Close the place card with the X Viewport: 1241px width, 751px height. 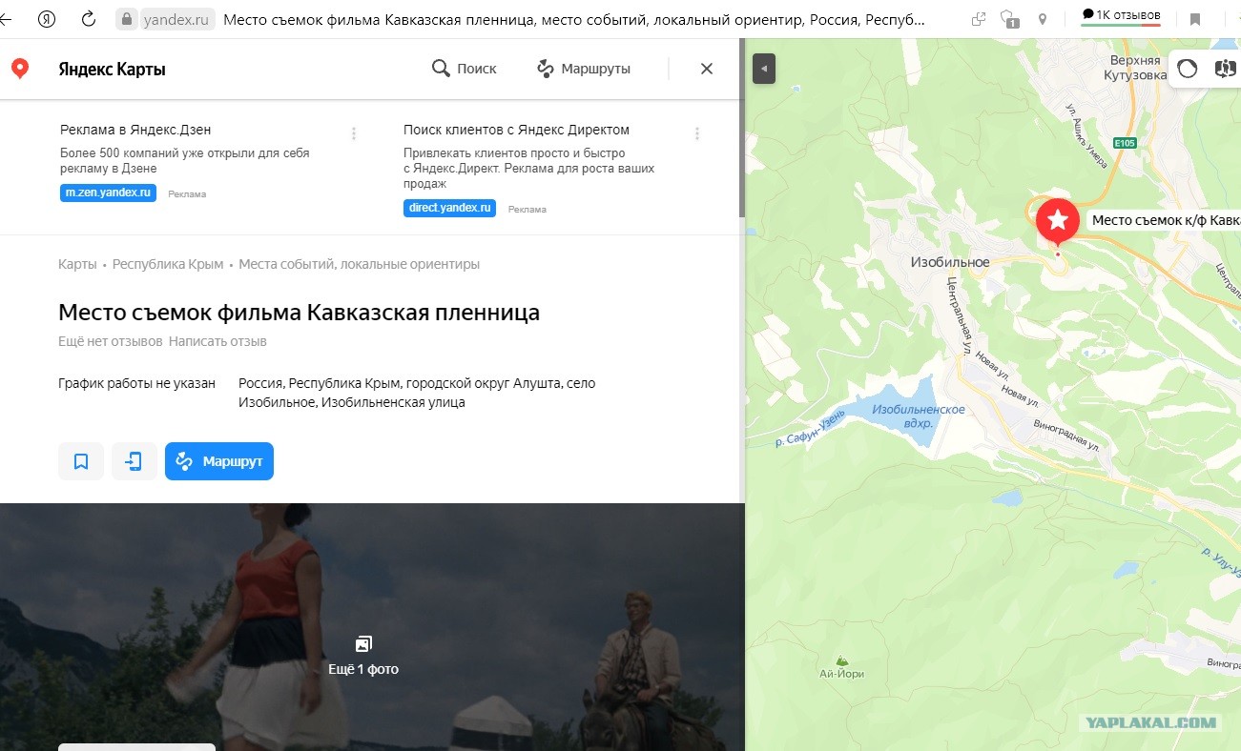pos(707,69)
